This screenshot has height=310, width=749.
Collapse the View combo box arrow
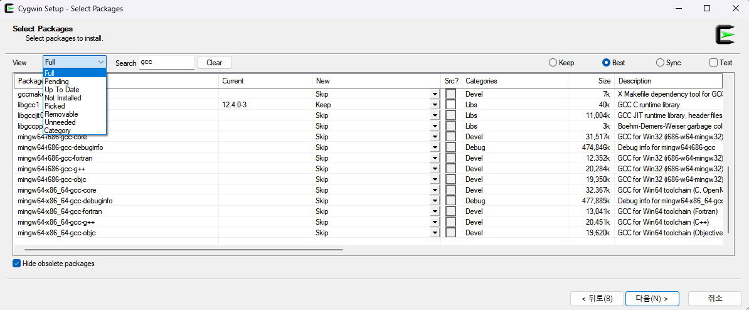(100, 62)
